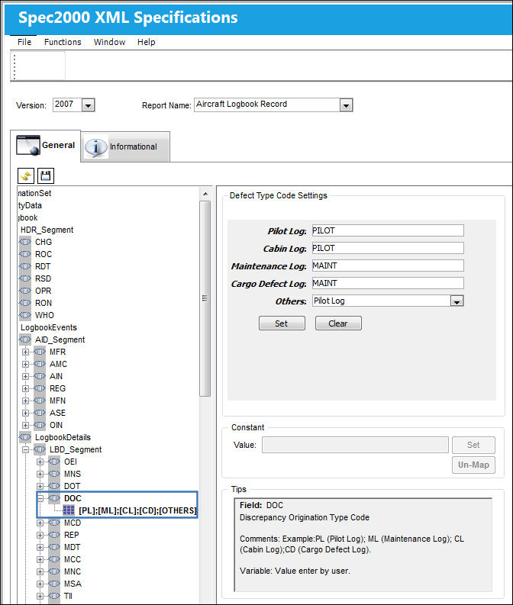
Task: Click the element icon beside REP
Action: click(54, 535)
